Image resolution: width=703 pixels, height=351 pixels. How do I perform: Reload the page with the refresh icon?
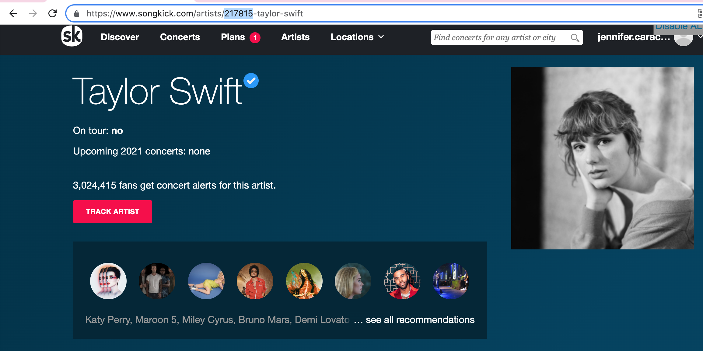point(53,13)
